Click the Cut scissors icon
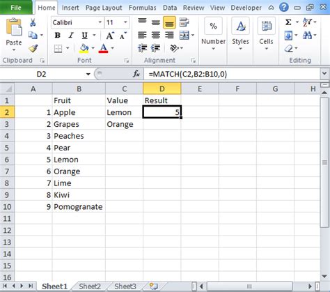 (x=33, y=22)
